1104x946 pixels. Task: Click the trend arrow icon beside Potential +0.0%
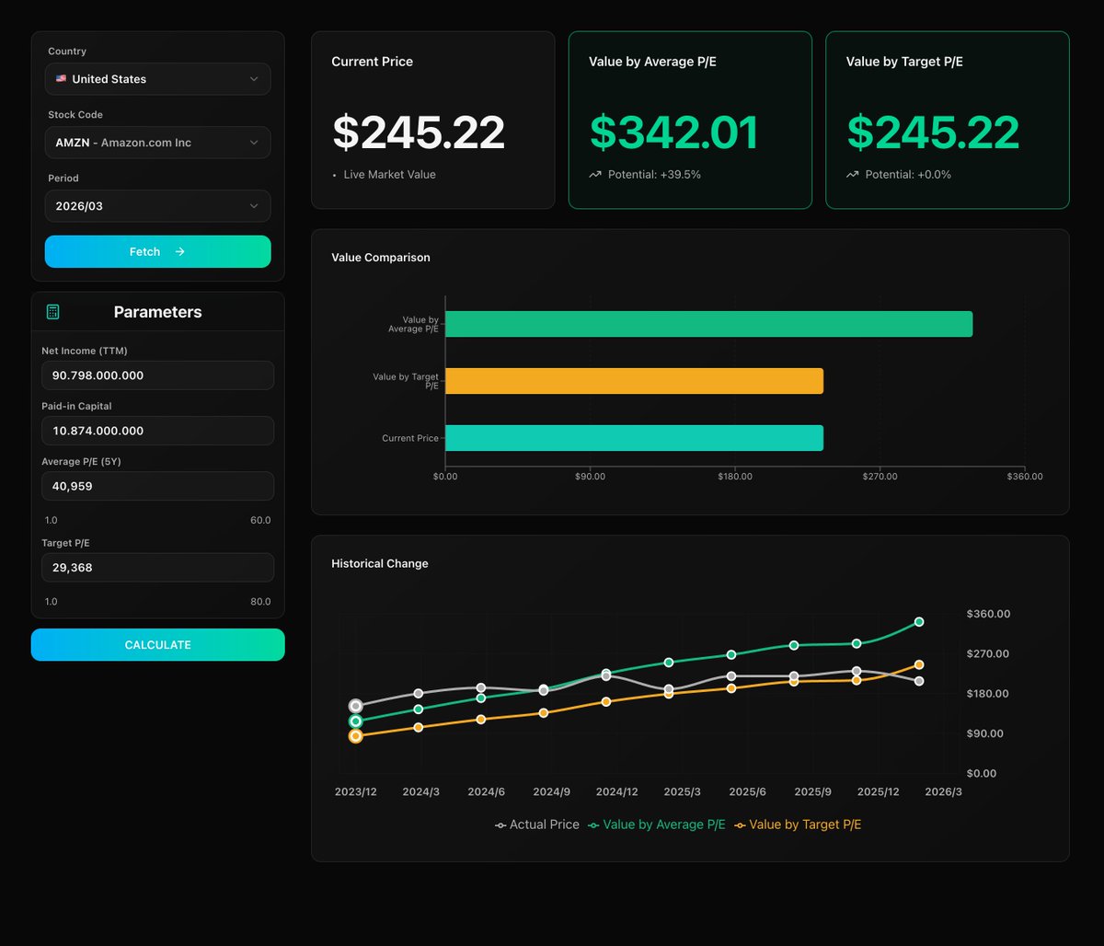coord(853,174)
